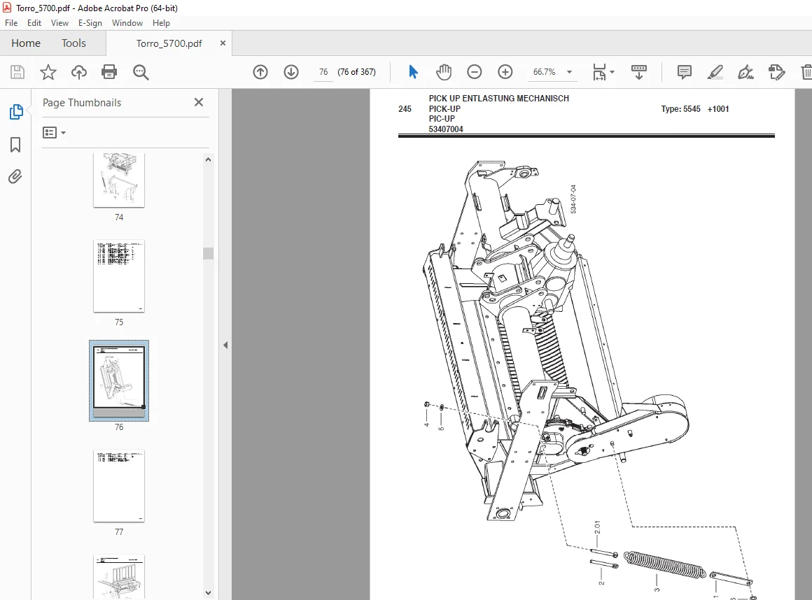
Task: Click the '(76 of 367)' page count text
Action: 357,72
